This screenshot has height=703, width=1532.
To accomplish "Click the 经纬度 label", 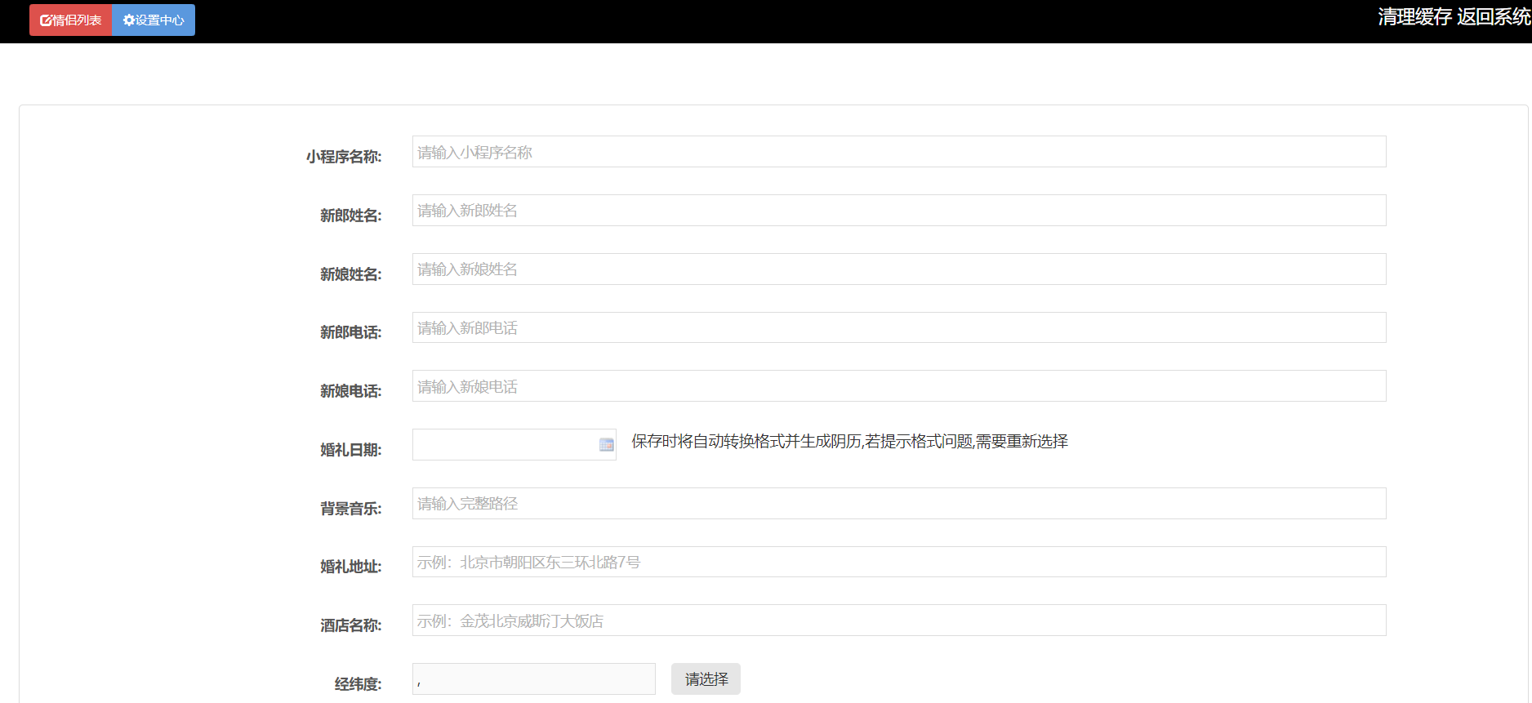I will coord(358,684).
